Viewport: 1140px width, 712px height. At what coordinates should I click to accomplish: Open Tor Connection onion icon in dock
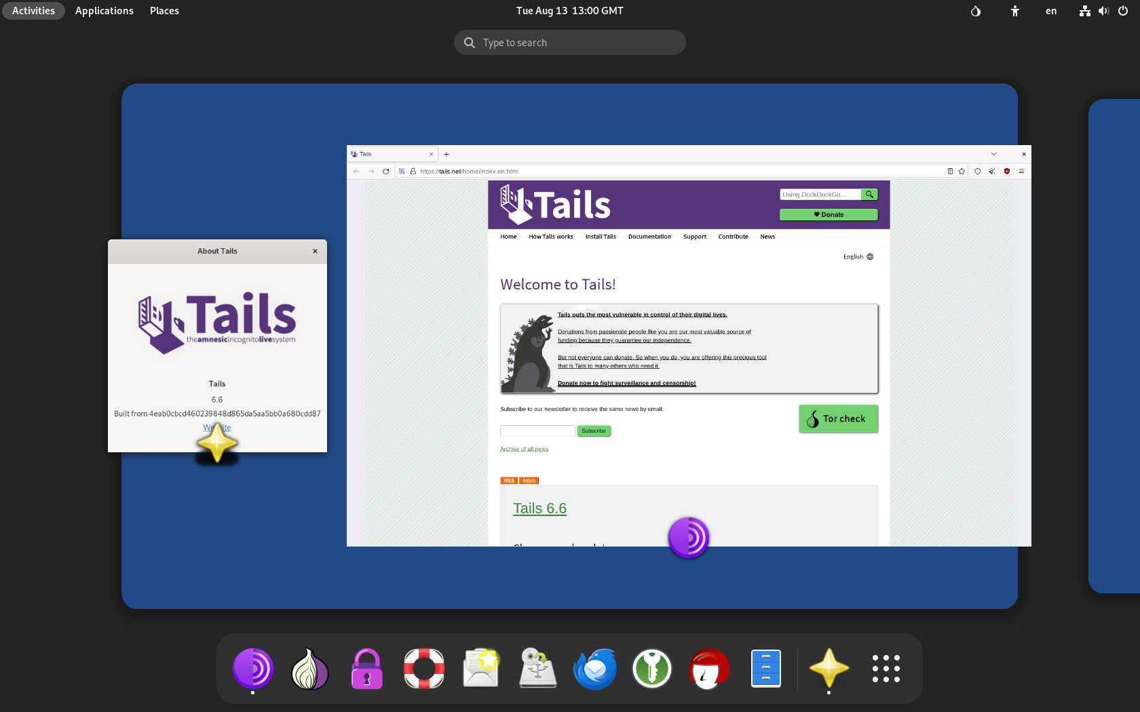(310, 669)
